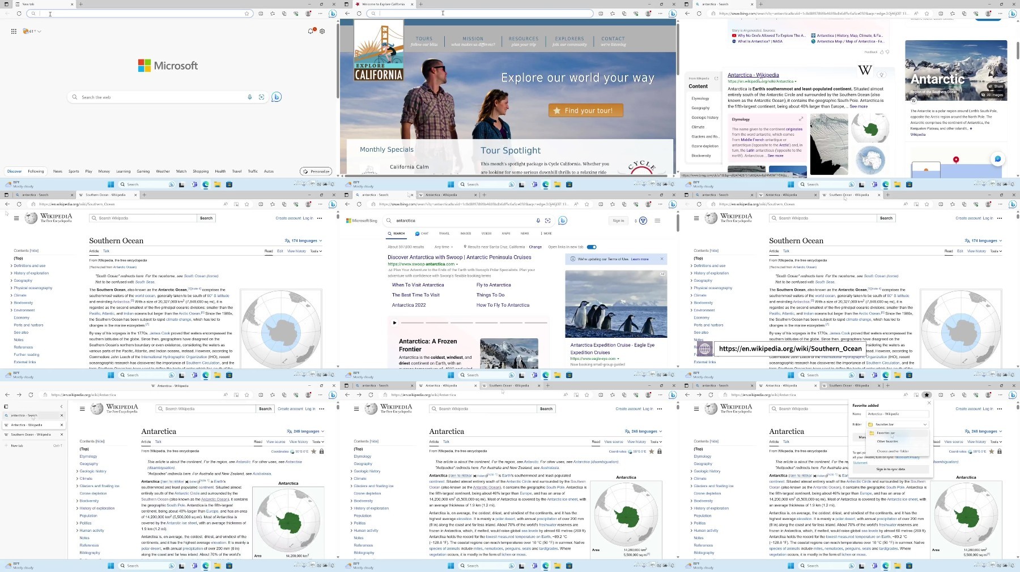This screenshot has height=572, width=1020.
Task: Play the Antarctica: A Frozen Frontier story
Action: pos(394,322)
